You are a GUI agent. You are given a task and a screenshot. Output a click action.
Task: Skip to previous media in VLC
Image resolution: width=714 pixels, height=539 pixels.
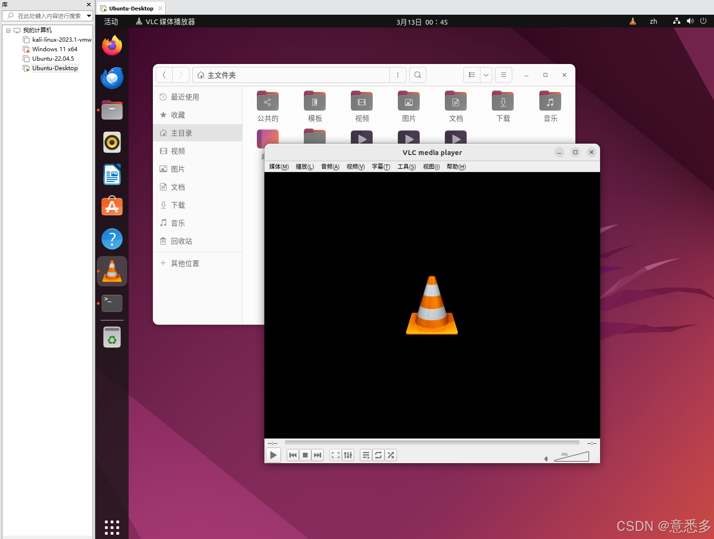(x=293, y=455)
